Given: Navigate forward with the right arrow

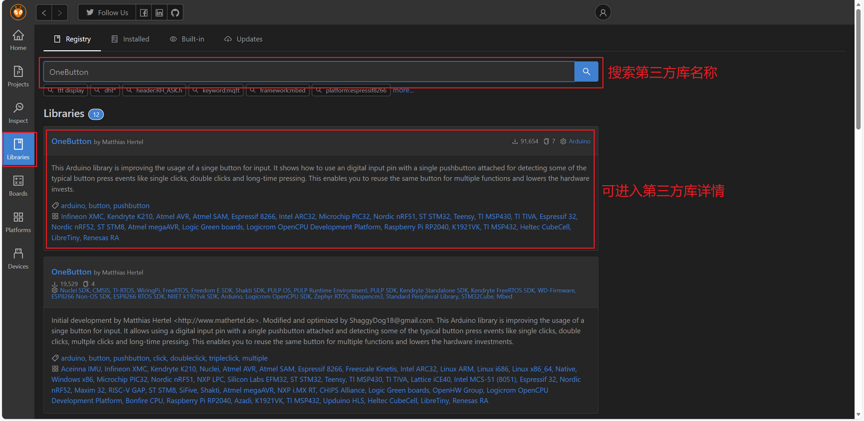Looking at the screenshot, I should point(60,12).
